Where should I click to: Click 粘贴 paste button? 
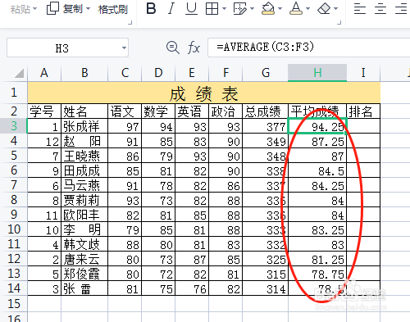pos(20,9)
